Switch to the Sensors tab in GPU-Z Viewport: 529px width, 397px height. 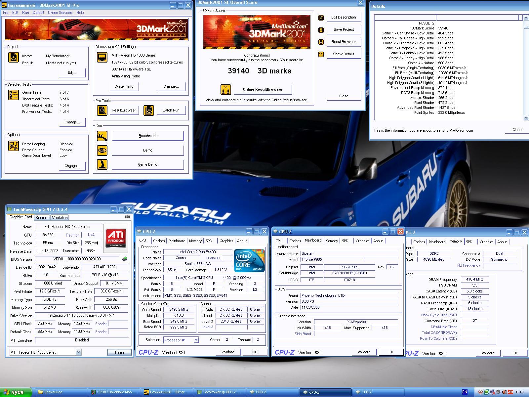point(42,217)
